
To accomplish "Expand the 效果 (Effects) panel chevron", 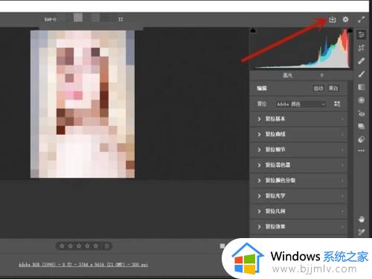I will (x=259, y=227).
